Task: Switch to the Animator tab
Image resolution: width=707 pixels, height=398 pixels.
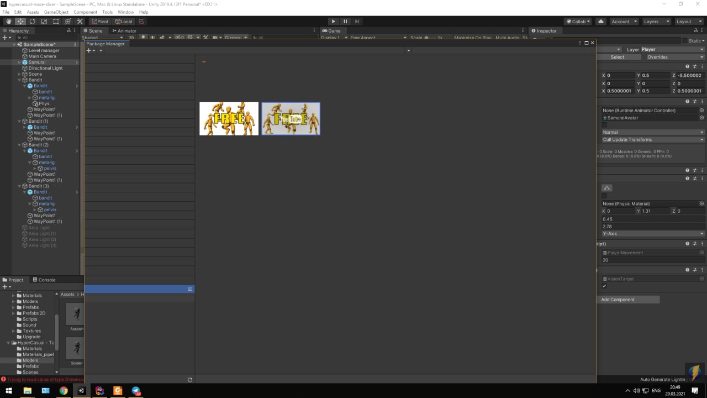Action: [124, 30]
